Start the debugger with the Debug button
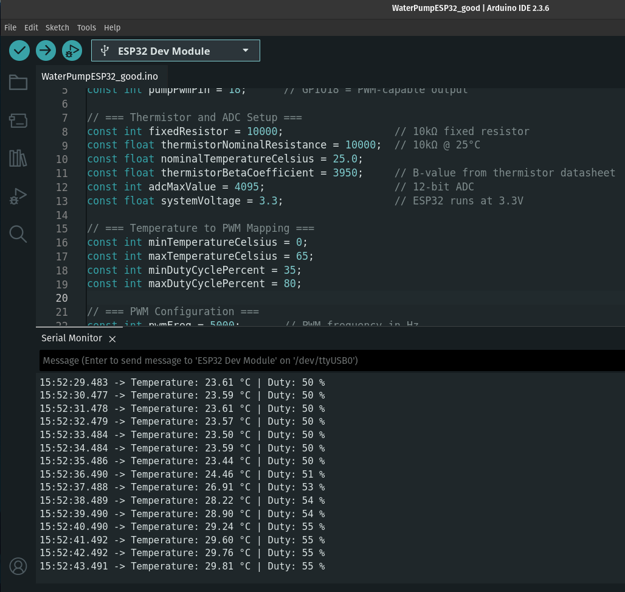 click(72, 50)
